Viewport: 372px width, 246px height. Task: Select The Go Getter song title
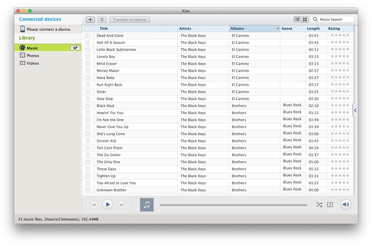pyautogui.click(x=108, y=155)
